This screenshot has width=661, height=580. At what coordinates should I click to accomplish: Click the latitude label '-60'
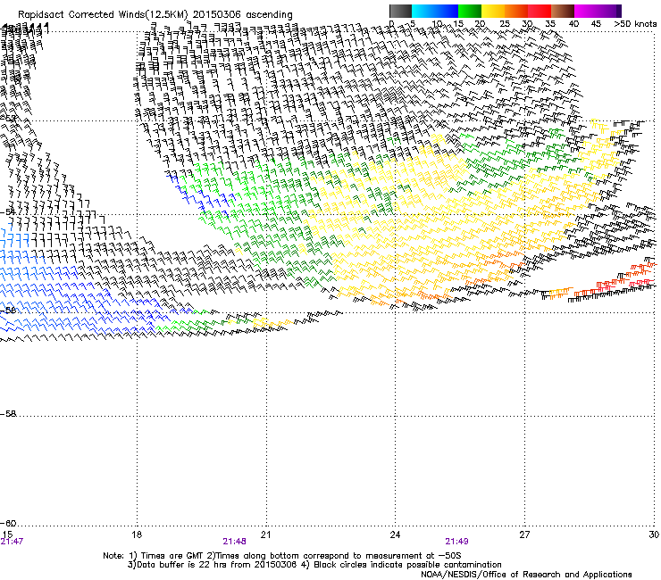[8, 523]
